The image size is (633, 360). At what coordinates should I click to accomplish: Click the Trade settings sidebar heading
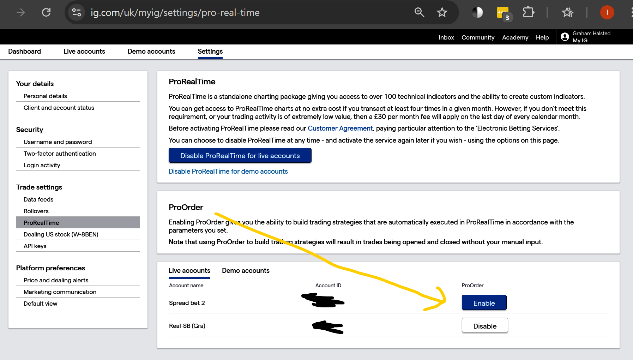tap(39, 187)
